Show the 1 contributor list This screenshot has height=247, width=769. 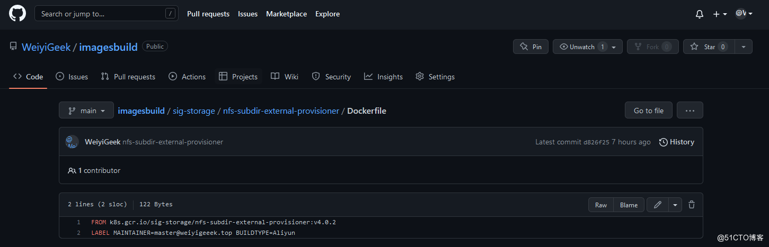point(94,170)
